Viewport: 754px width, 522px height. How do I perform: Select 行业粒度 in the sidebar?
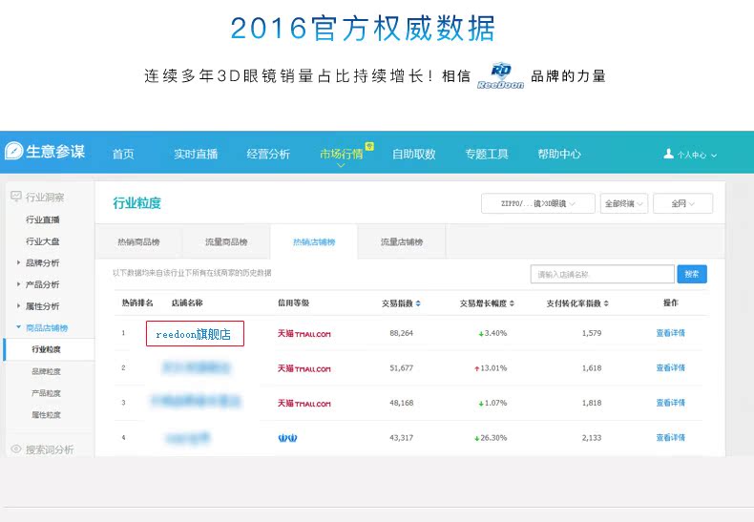click(46, 349)
